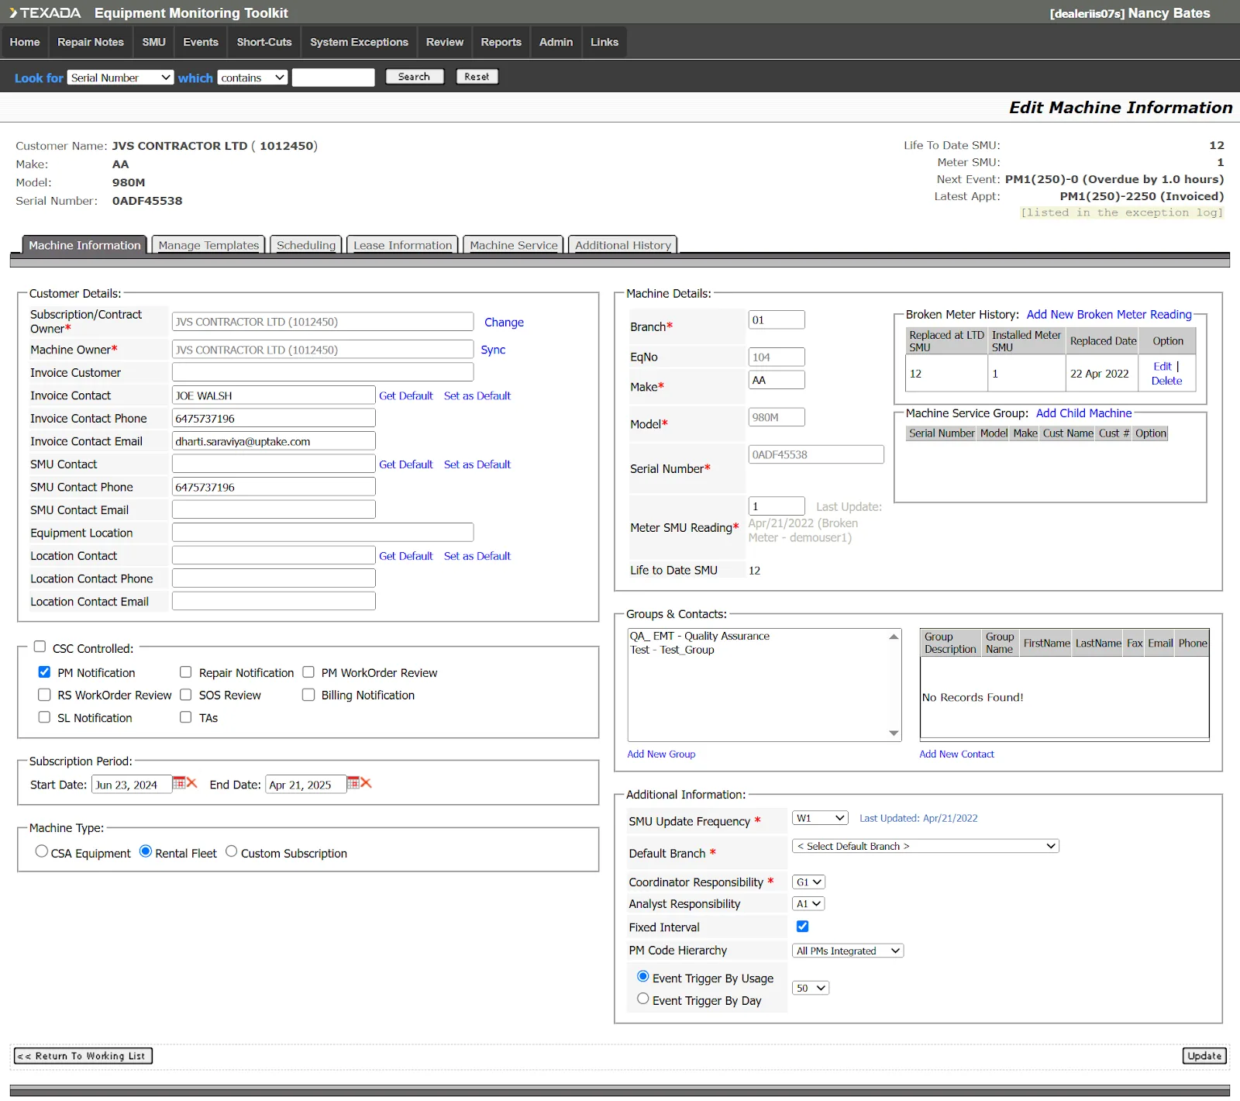Expand the SMU Update Frequency dropdown
The image size is (1240, 1101).
(x=820, y=818)
